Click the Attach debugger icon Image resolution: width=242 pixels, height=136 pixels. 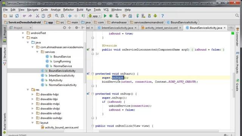tap(117, 16)
